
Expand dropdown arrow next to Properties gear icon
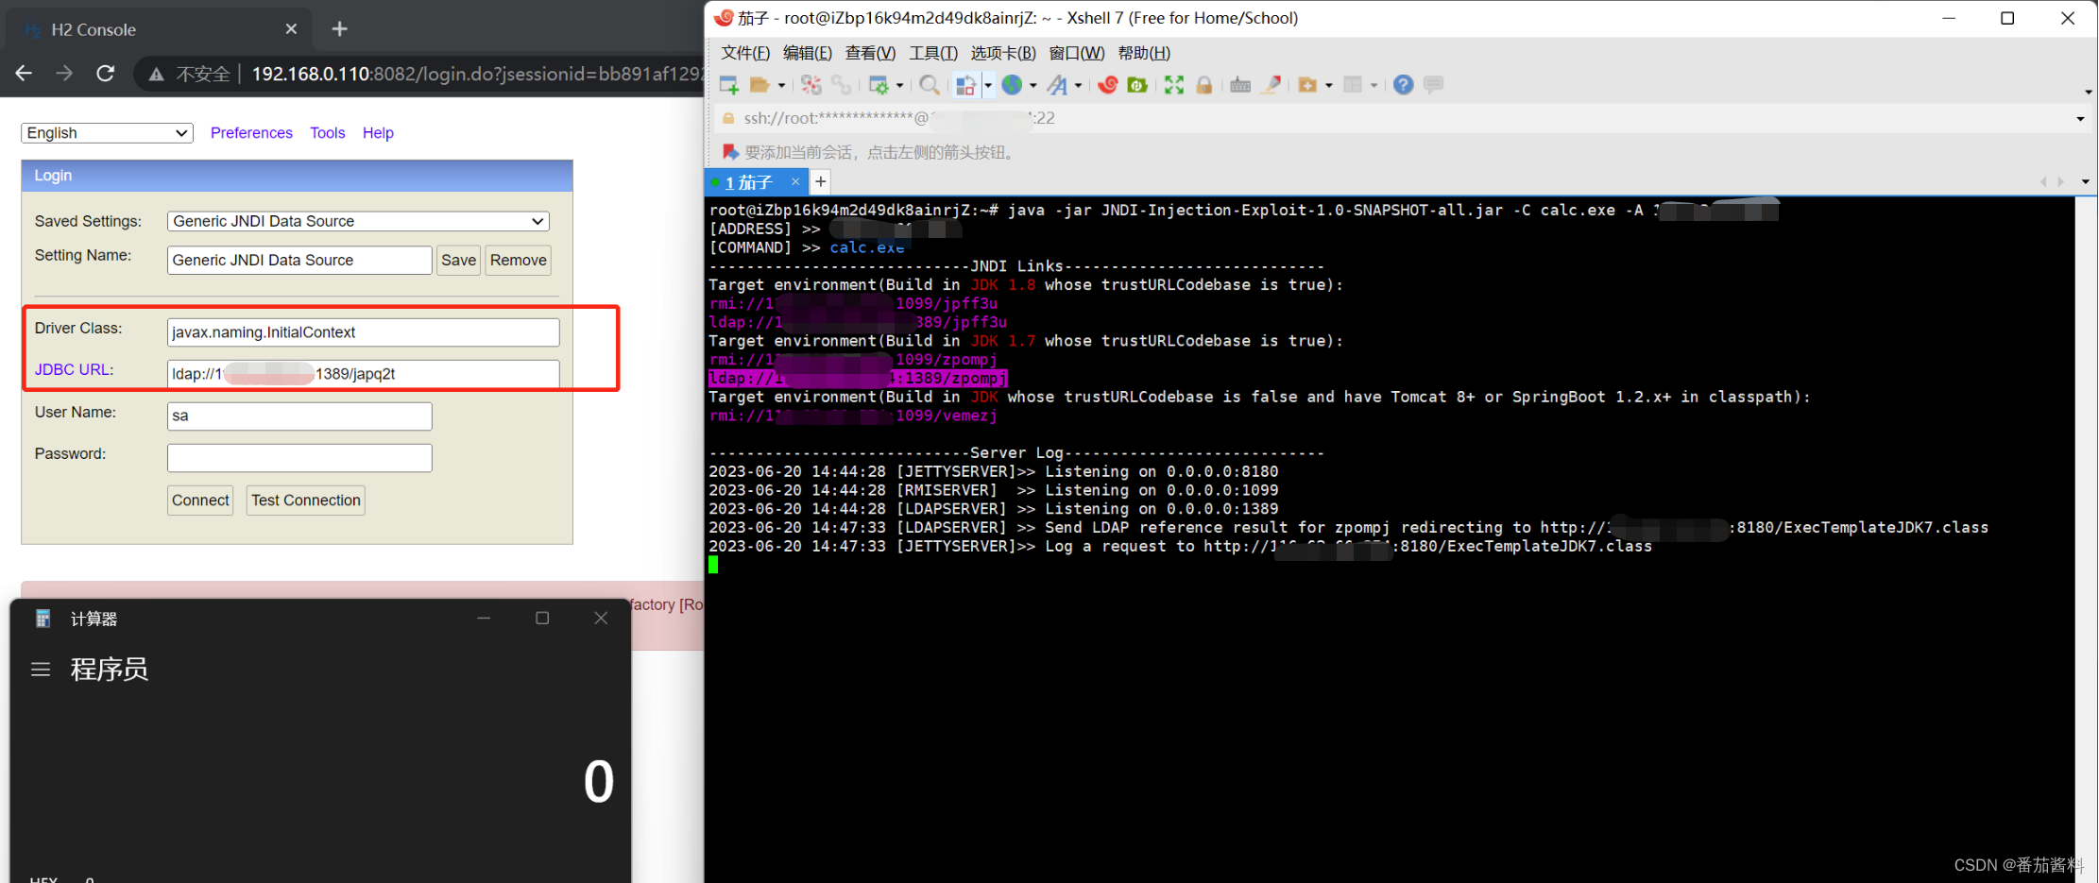coord(899,86)
